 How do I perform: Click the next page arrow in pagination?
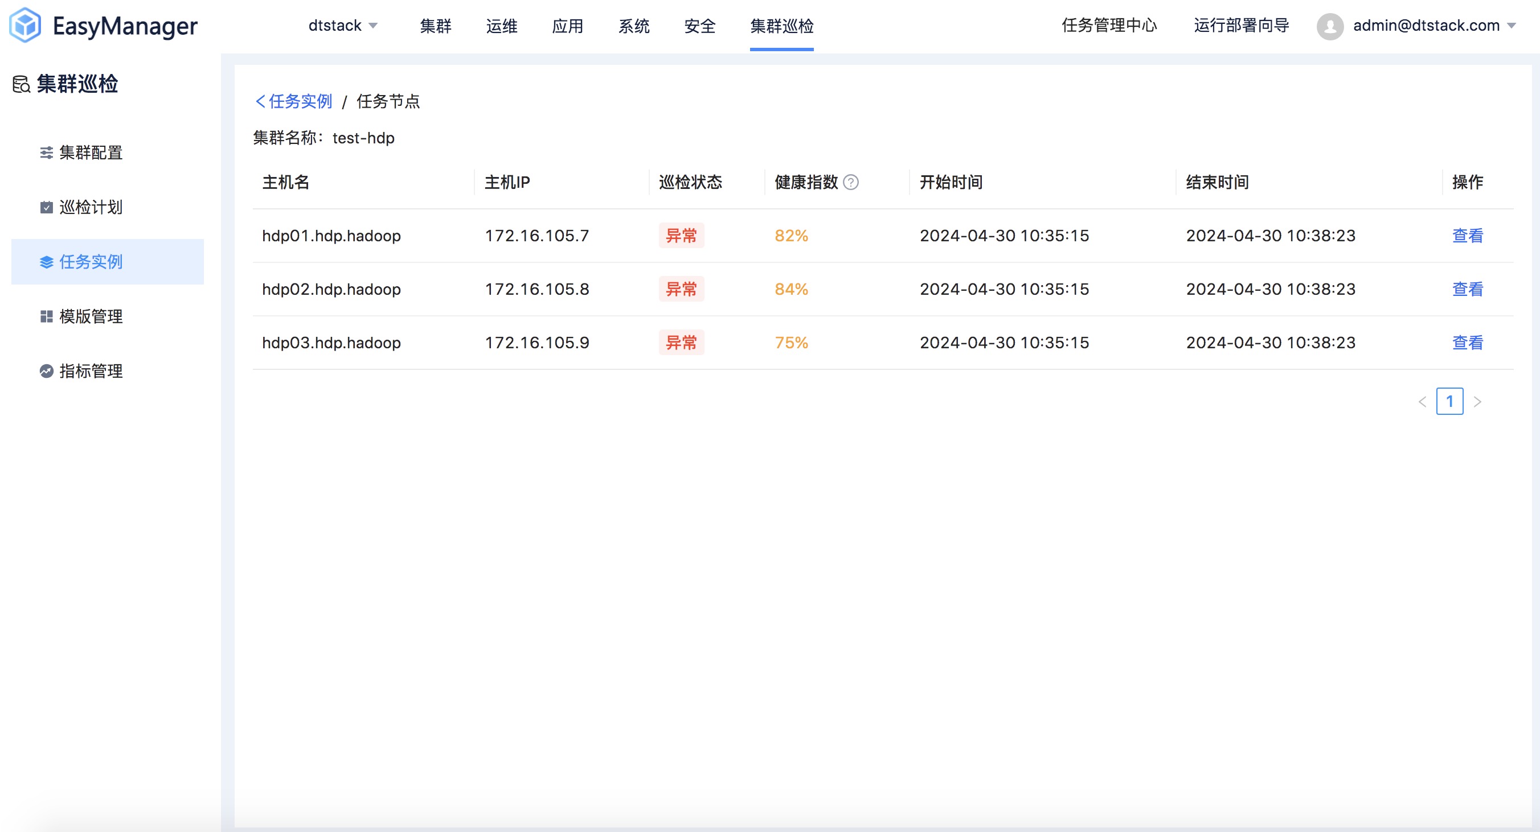[x=1477, y=402]
